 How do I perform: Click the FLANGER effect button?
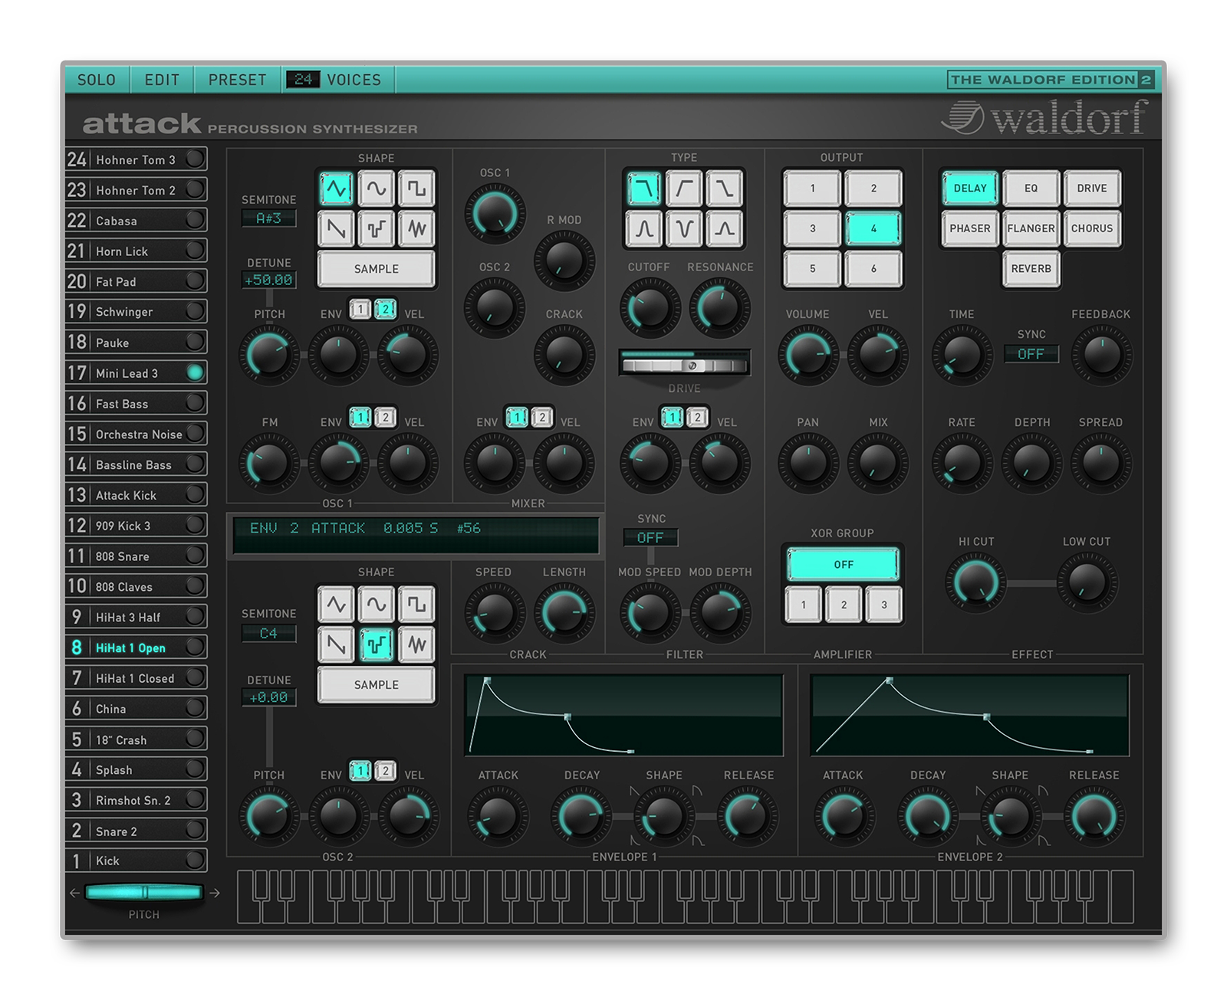tap(1031, 228)
